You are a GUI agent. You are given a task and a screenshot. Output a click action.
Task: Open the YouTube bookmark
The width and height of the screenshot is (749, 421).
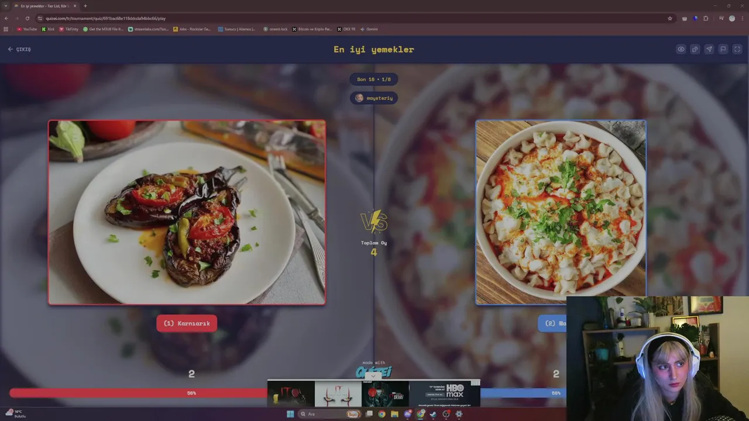point(27,29)
